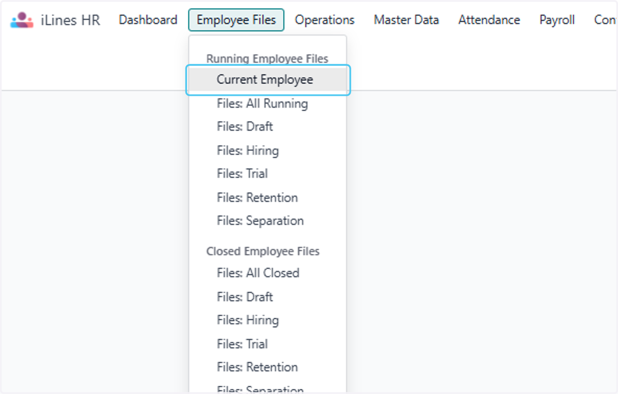
Task: Click the Running Employee Files section header
Action: [267, 59]
